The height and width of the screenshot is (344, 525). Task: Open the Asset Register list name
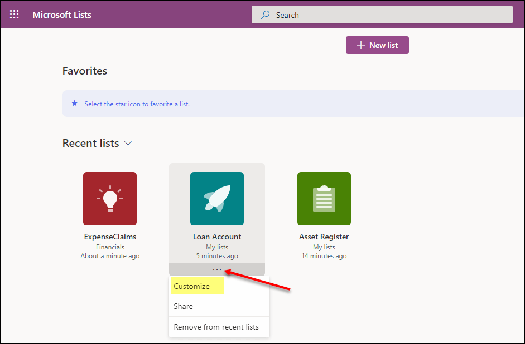pos(324,237)
